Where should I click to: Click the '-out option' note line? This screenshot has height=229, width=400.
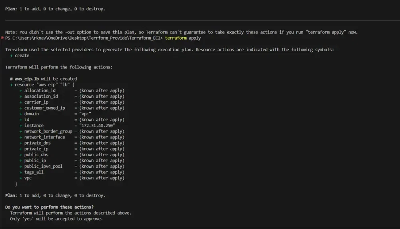coord(181,32)
